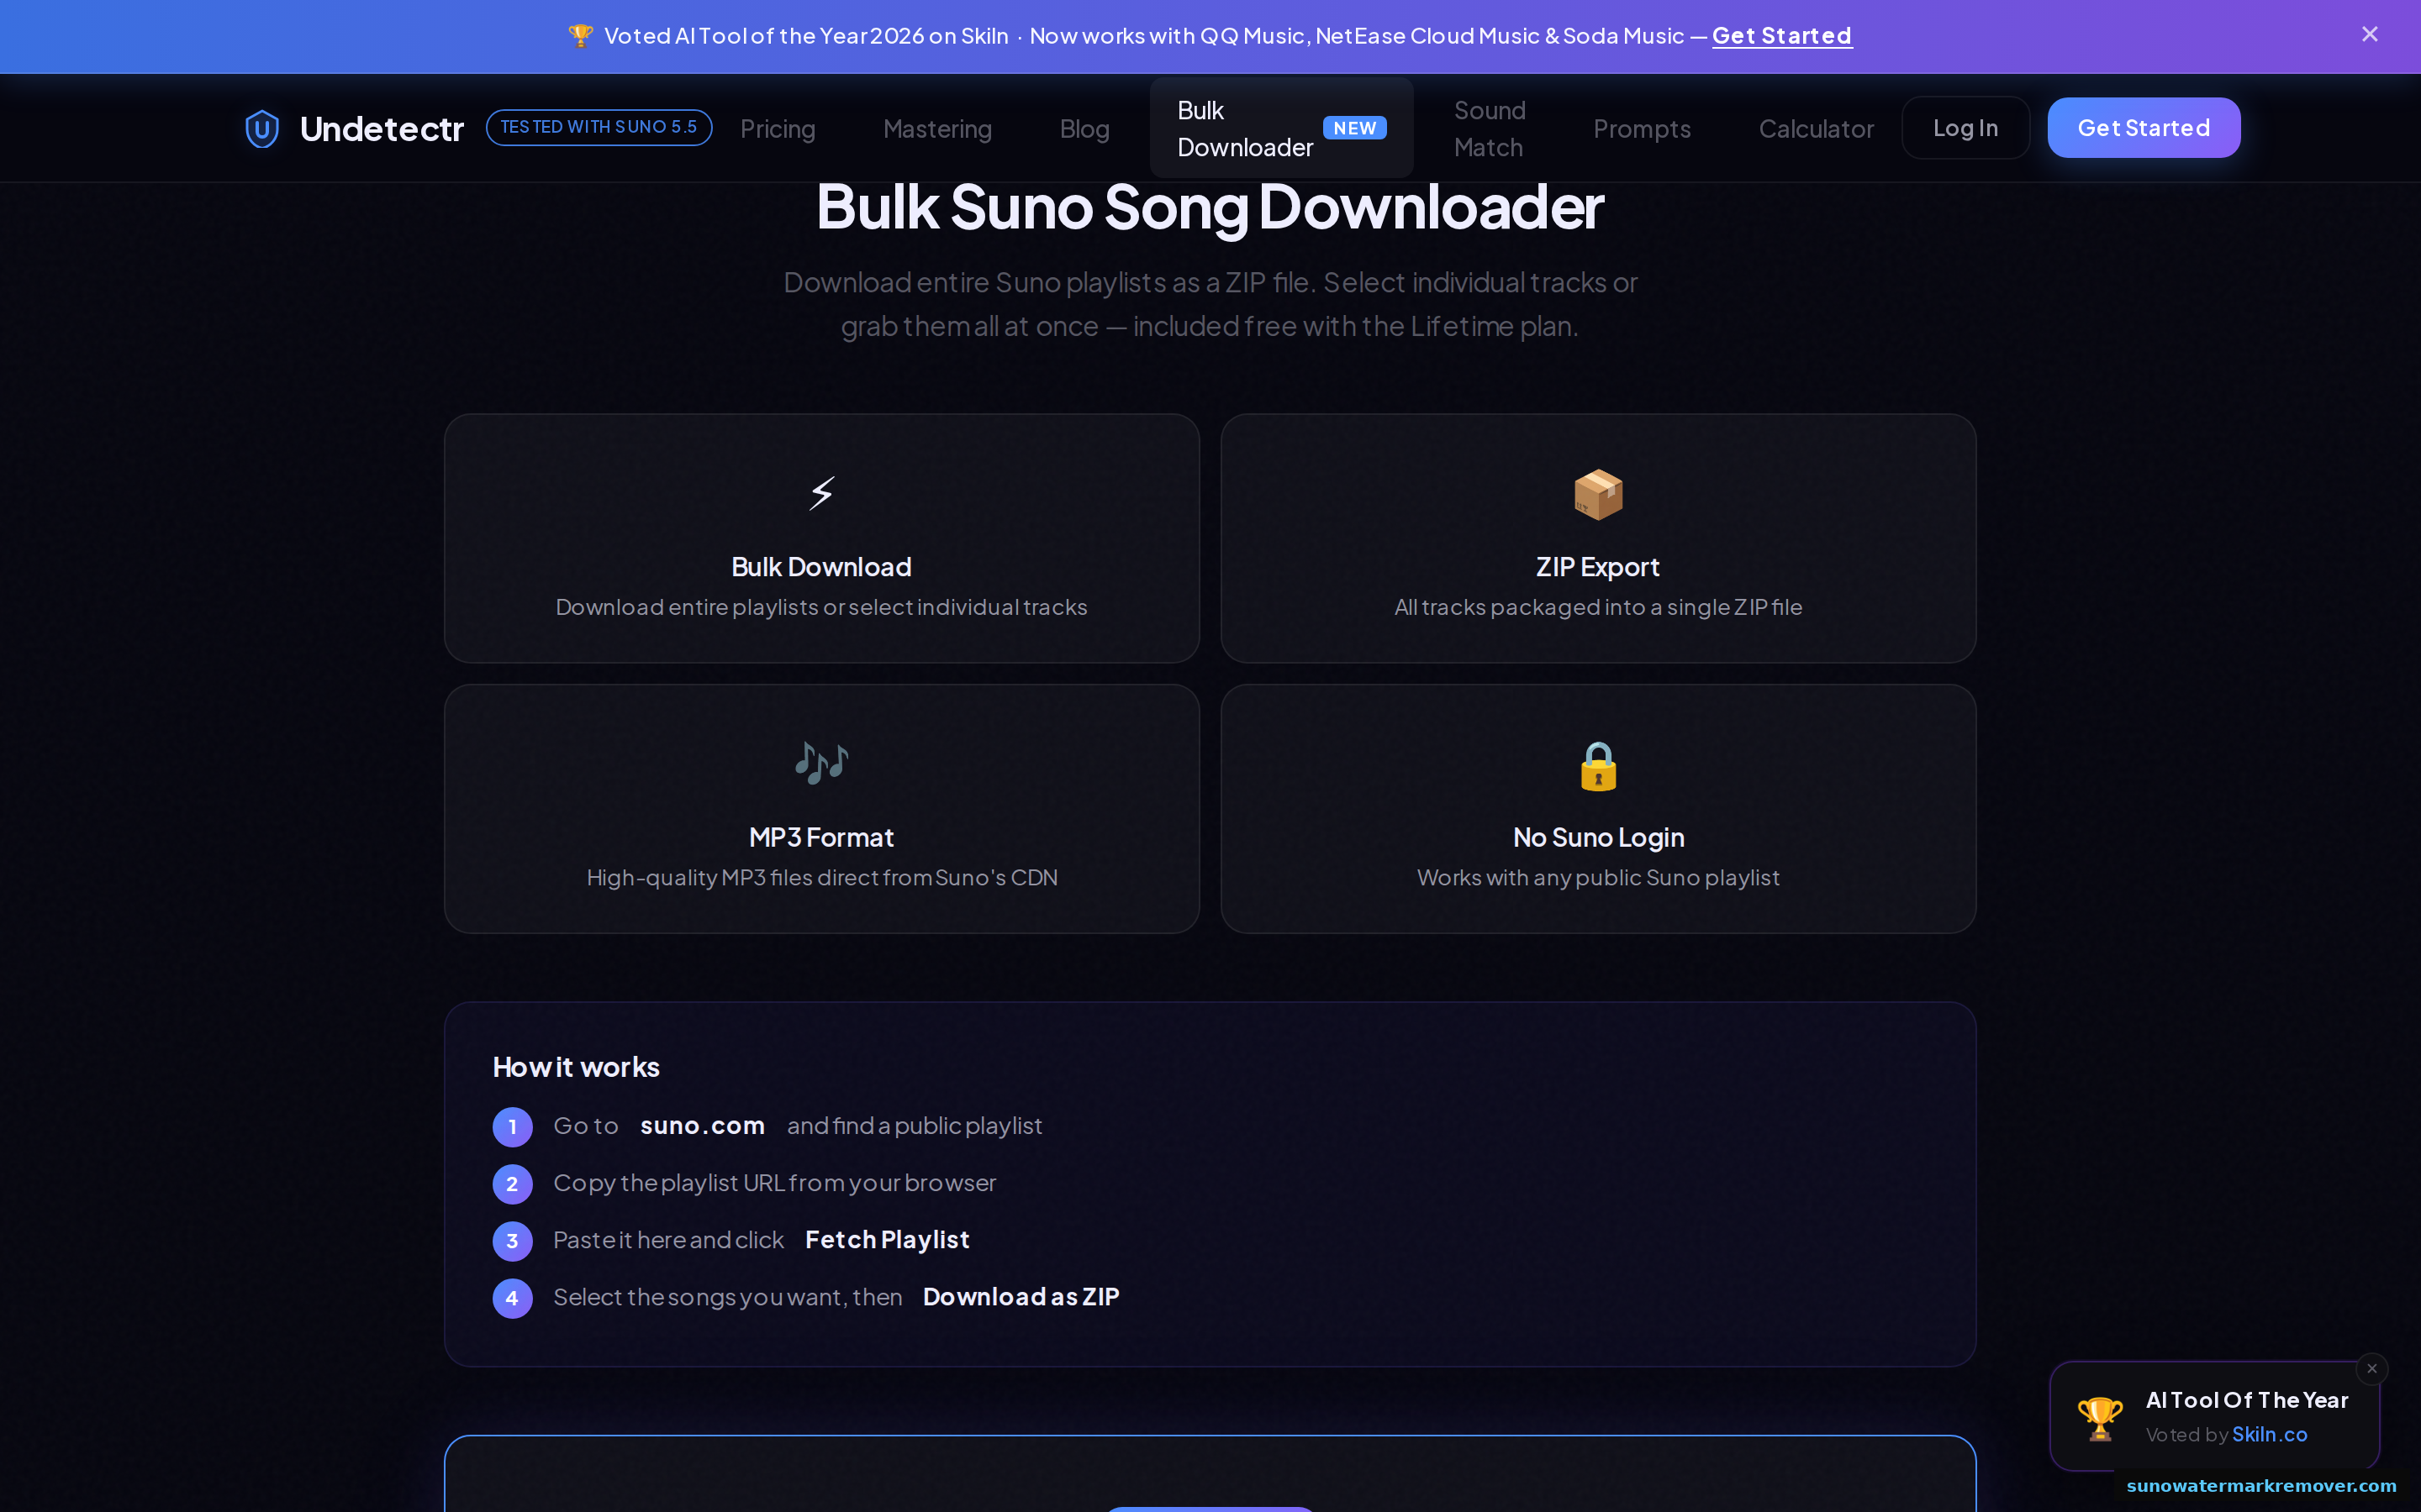
Task: Click the Bulk Suno Song Downloader heading
Action: pyautogui.click(x=1210, y=208)
